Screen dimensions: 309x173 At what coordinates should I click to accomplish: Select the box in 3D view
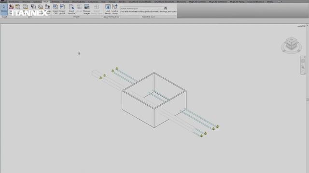[x=154, y=100]
